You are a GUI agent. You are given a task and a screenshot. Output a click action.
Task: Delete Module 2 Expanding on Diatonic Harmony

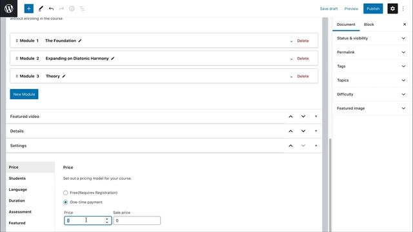click(x=303, y=59)
